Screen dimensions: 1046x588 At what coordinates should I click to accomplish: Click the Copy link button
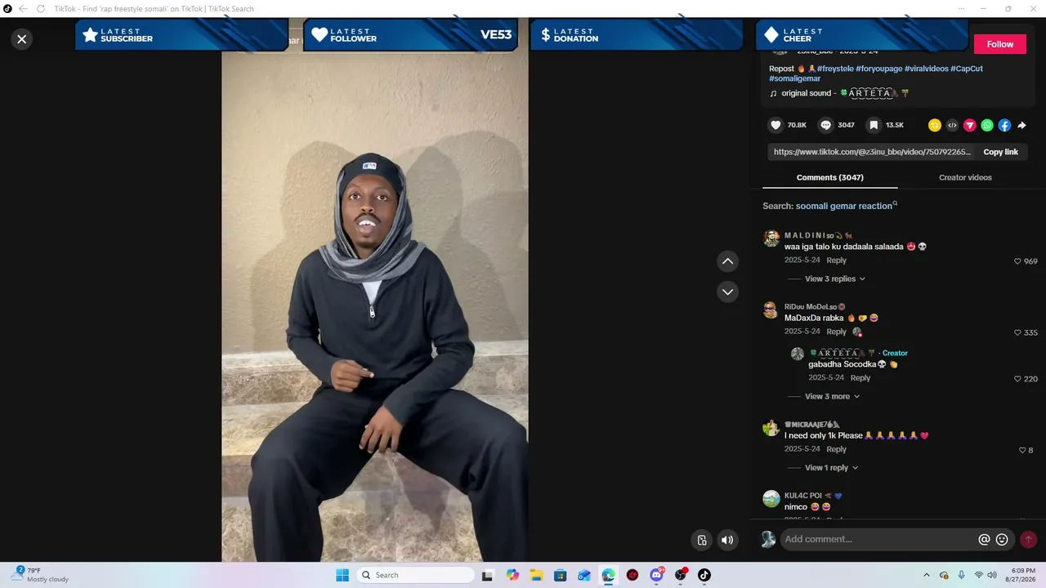(1000, 152)
